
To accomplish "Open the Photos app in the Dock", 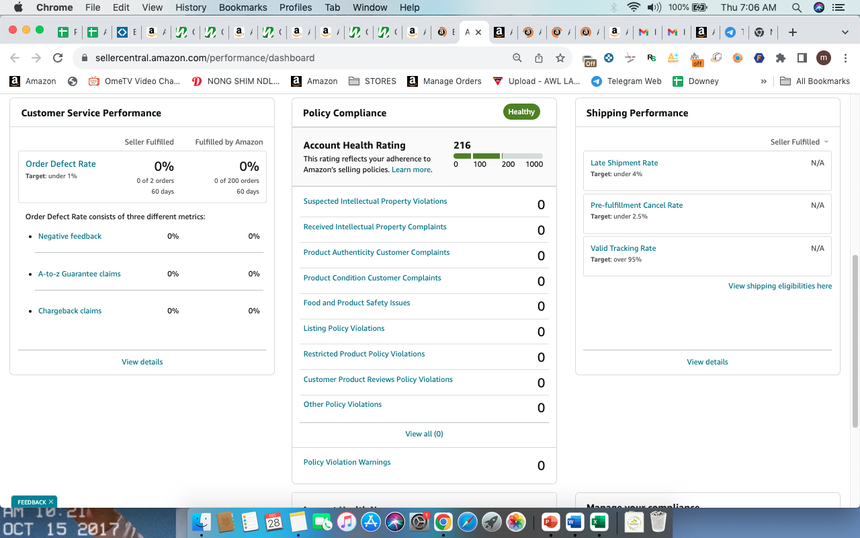I will (516, 521).
